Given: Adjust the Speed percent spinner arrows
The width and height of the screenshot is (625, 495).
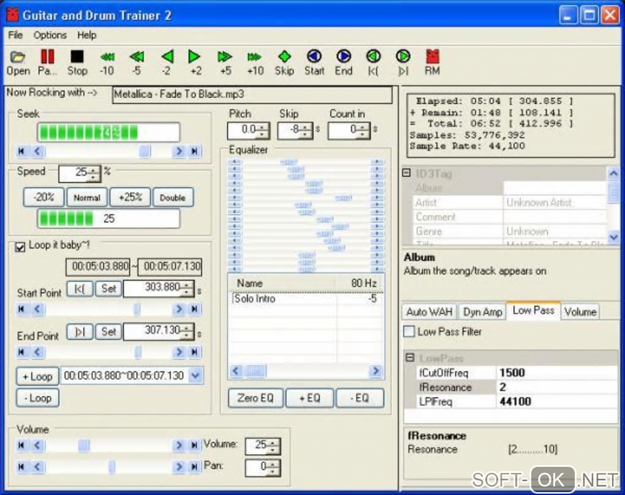Looking at the screenshot, I should pos(93,174).
